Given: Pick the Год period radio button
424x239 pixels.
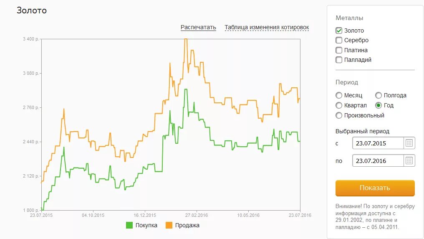Looking at the screenshot, I should pos(379,105).
